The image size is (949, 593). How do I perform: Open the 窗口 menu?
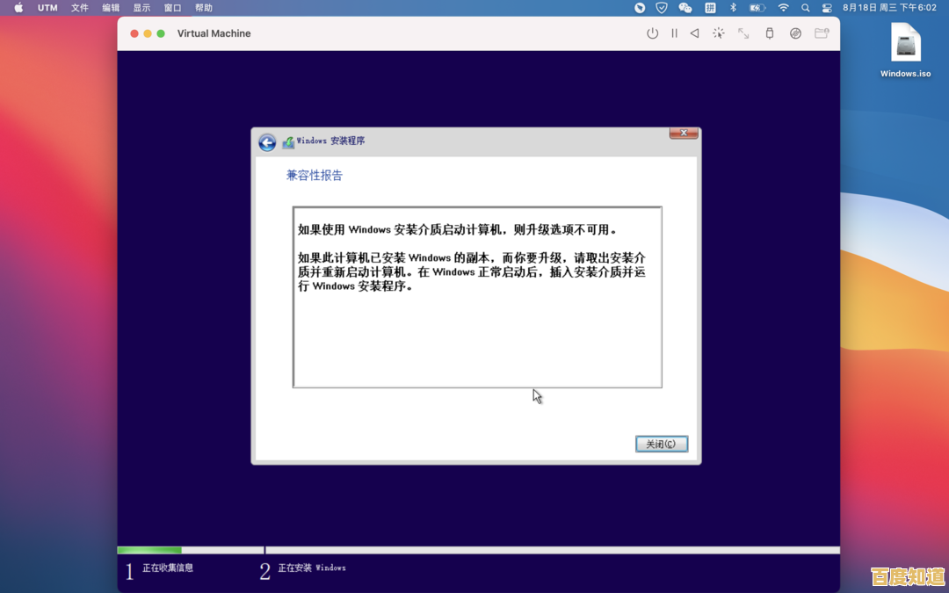(172, 7)
